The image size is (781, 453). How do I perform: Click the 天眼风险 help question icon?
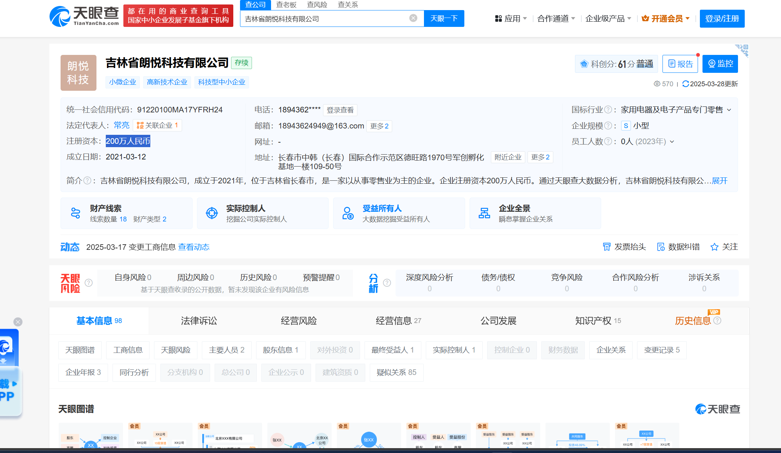click(x=89, y=283)
